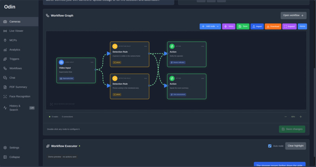316x167 pixels.
Task: Select Analytics from the sidebar
Action: tap(19, 49)
